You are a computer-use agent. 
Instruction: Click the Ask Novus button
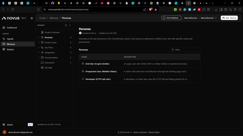tap(229, 18)
